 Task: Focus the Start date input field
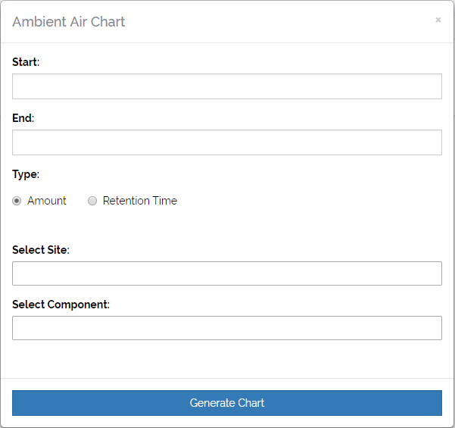pyautogui.click(x=227, y=86)
